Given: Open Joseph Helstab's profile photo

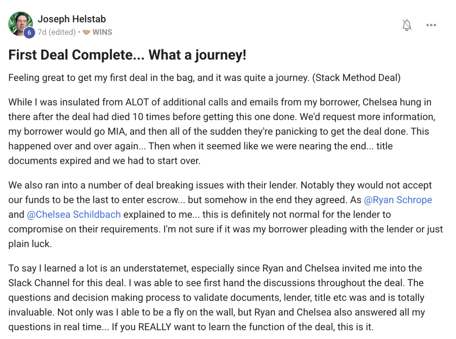Looking at the screenshot, I should [x=21, y=24].
